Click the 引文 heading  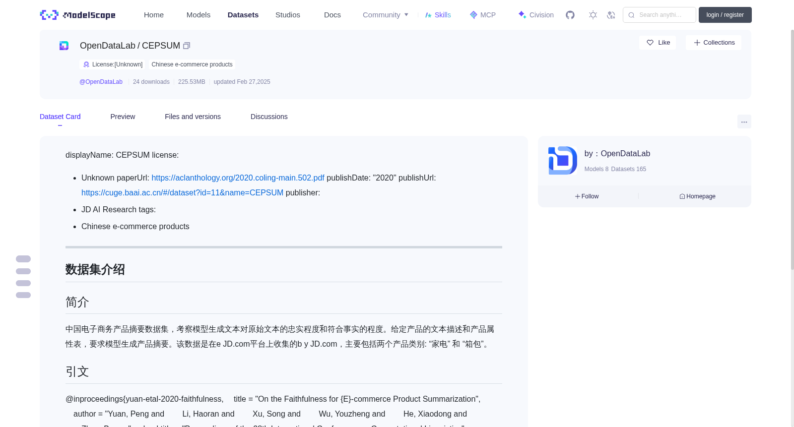coord(77,371)
